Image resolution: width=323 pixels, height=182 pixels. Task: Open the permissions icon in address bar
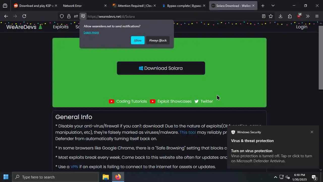pos(76,16)
